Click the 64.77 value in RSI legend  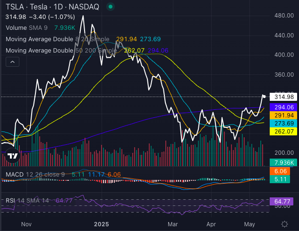coord(64,201)
